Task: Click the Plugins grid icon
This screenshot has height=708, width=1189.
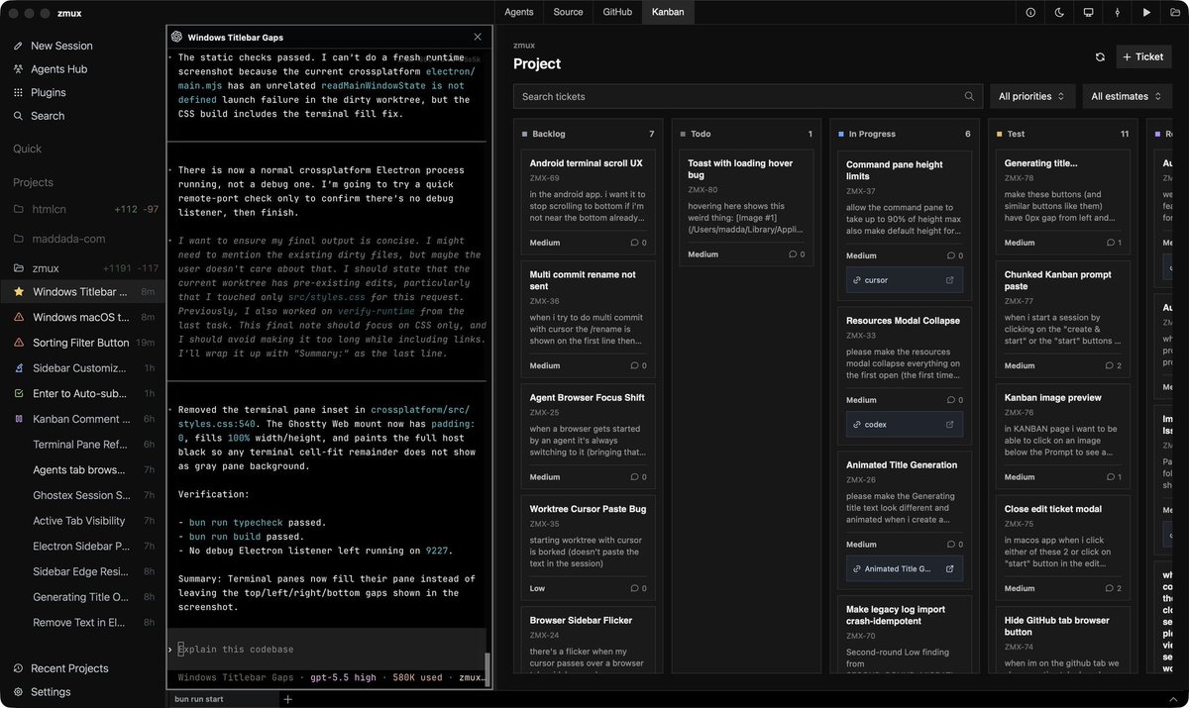Action: point(19,92)
